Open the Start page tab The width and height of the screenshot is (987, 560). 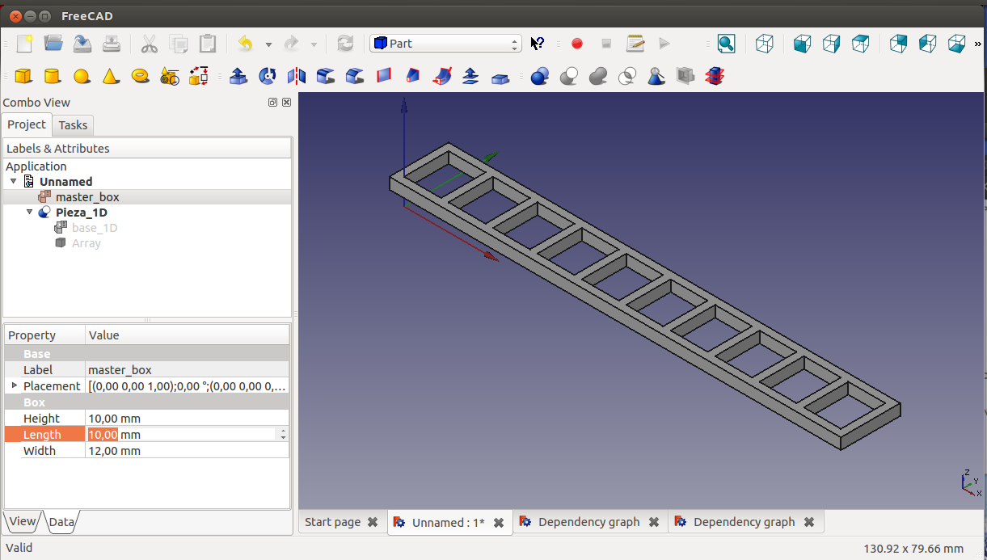[x=332, y=522]
